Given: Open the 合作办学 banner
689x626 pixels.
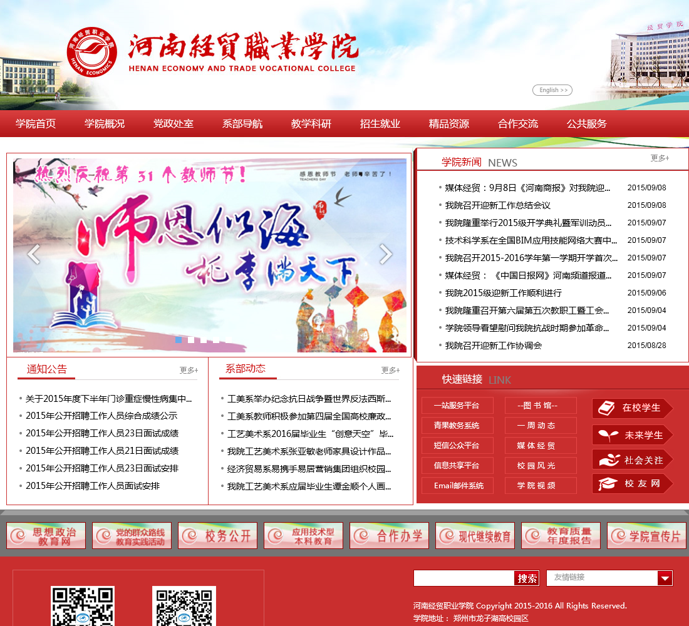Looking at the screenshot, I should (x=390, y=535).
